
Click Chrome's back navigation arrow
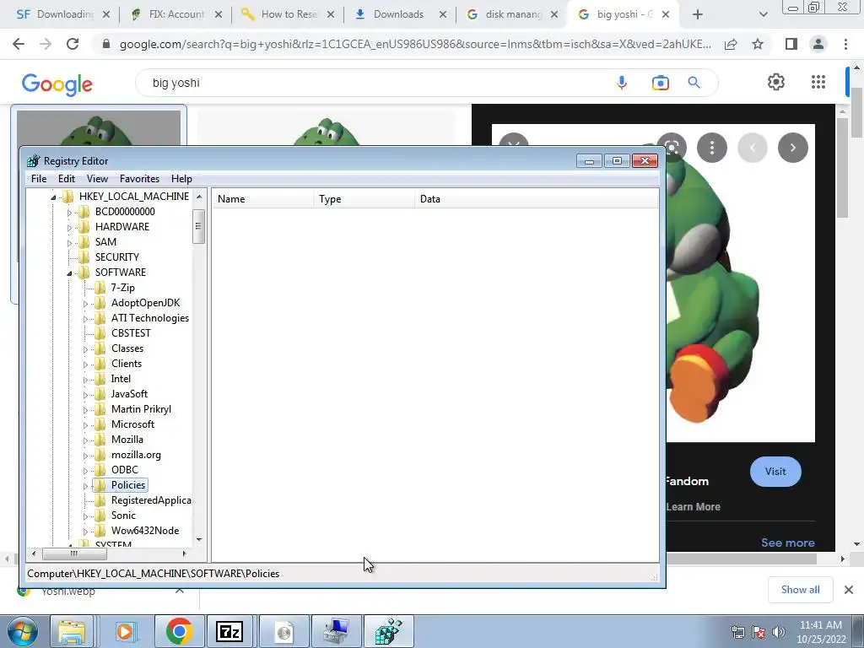[x=19, y=44]
